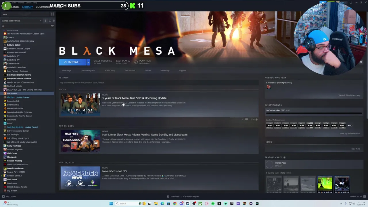This screenshot has height=207, width=368.
Task: Select Bendy and the Ink Machine in library
Action: pos(19,78)
